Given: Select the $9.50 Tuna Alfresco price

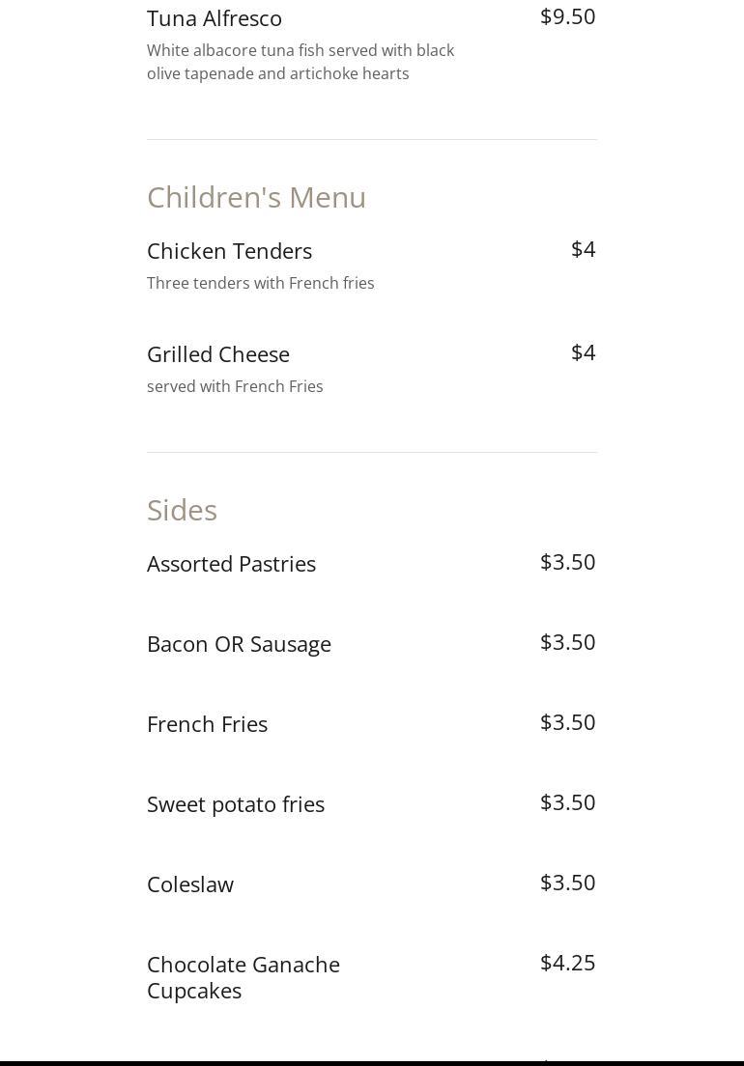Looking at the screenshot, I should click(x=567, y=16).
